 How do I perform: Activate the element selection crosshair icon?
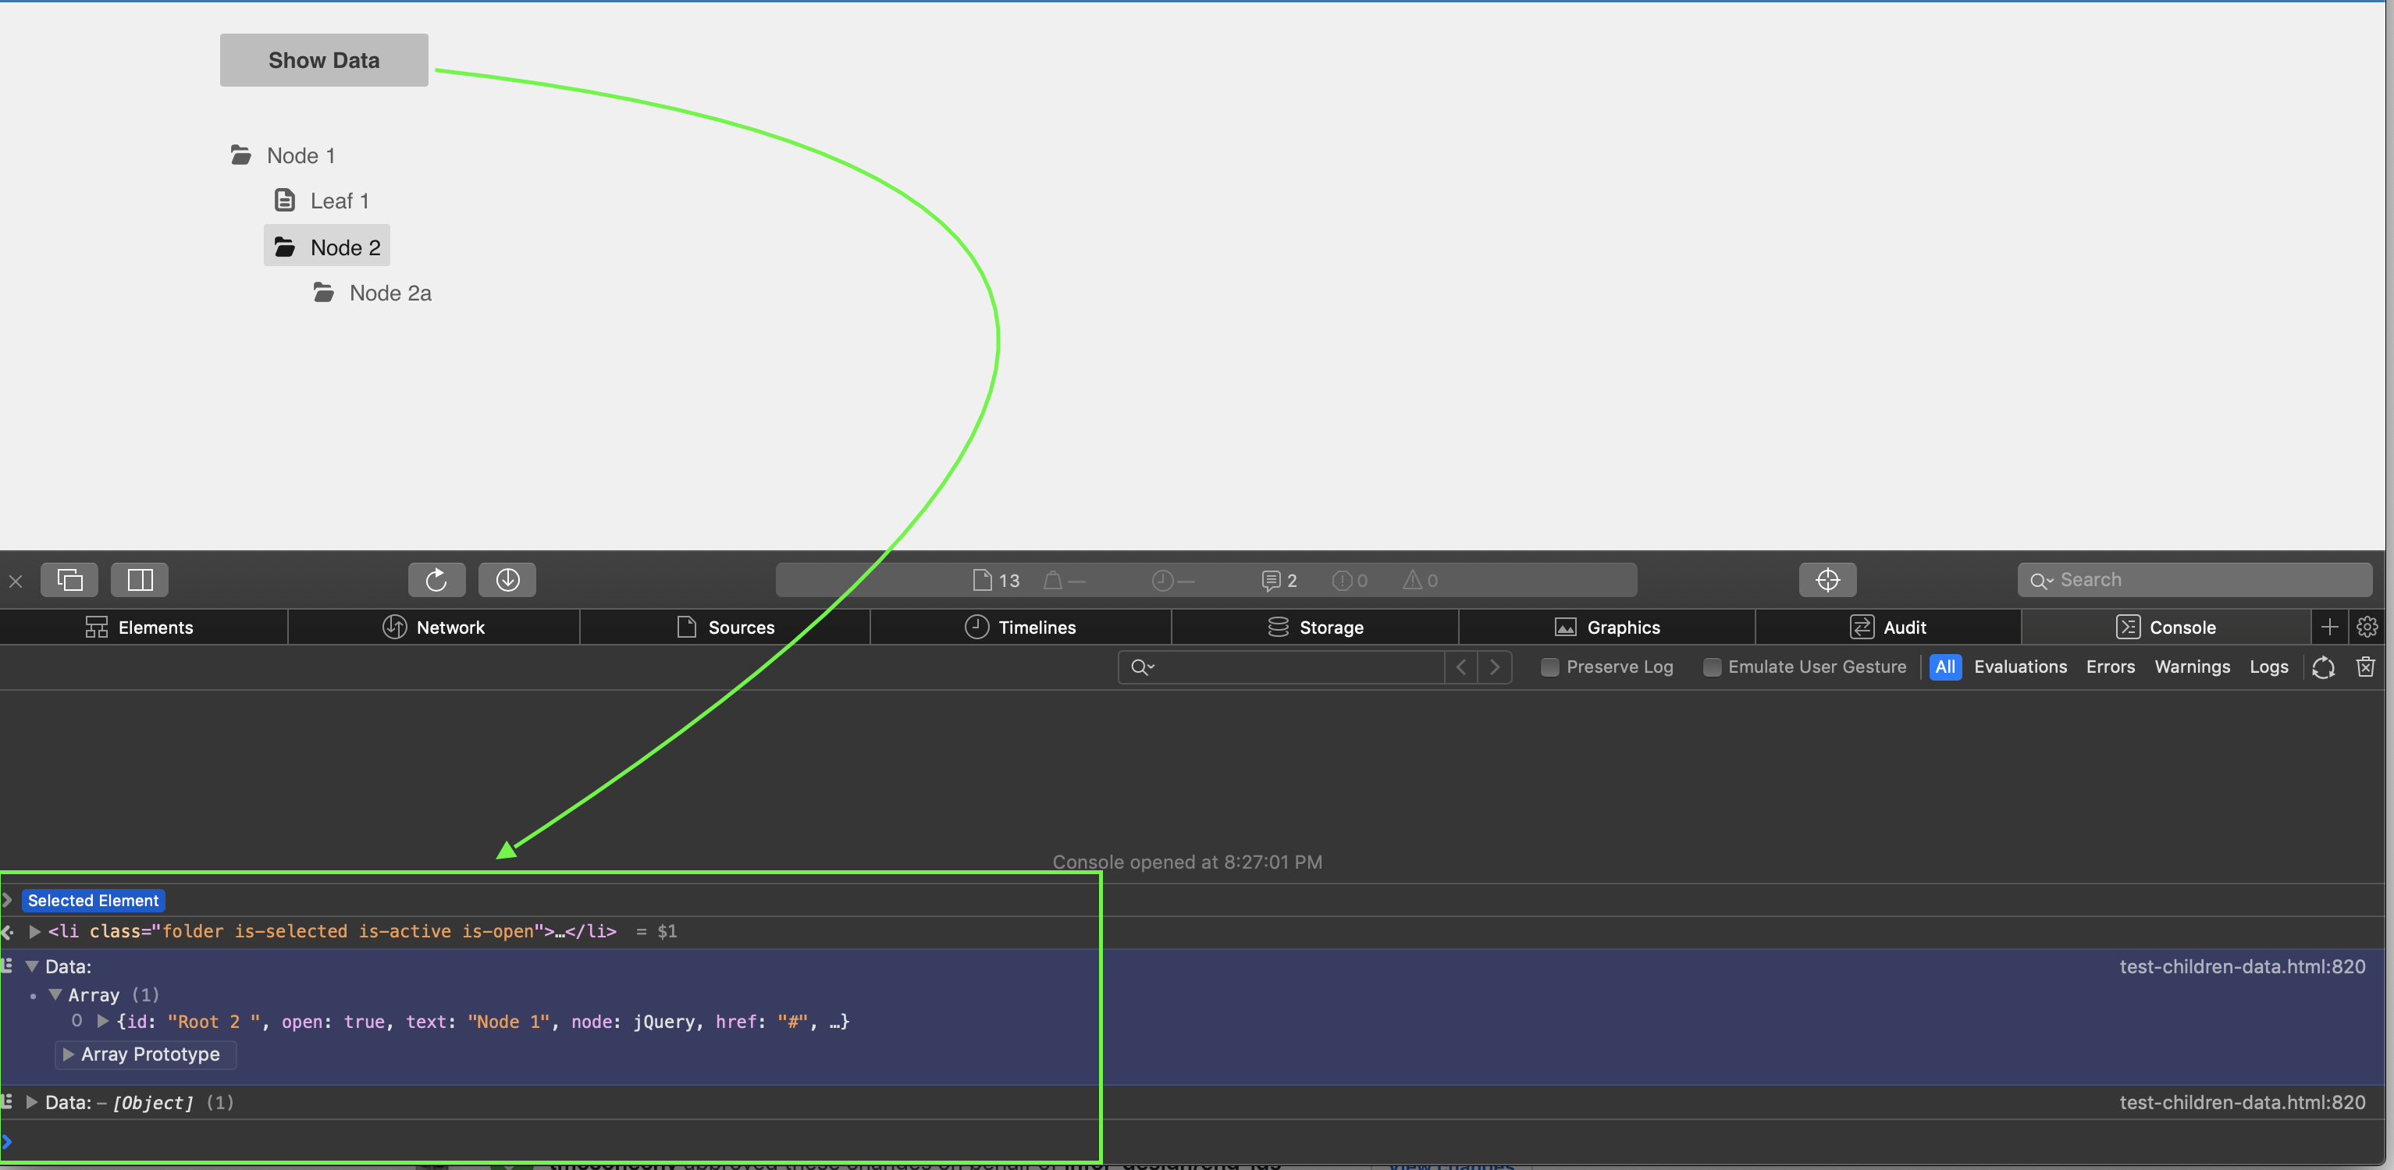[x=1827, y=580]
